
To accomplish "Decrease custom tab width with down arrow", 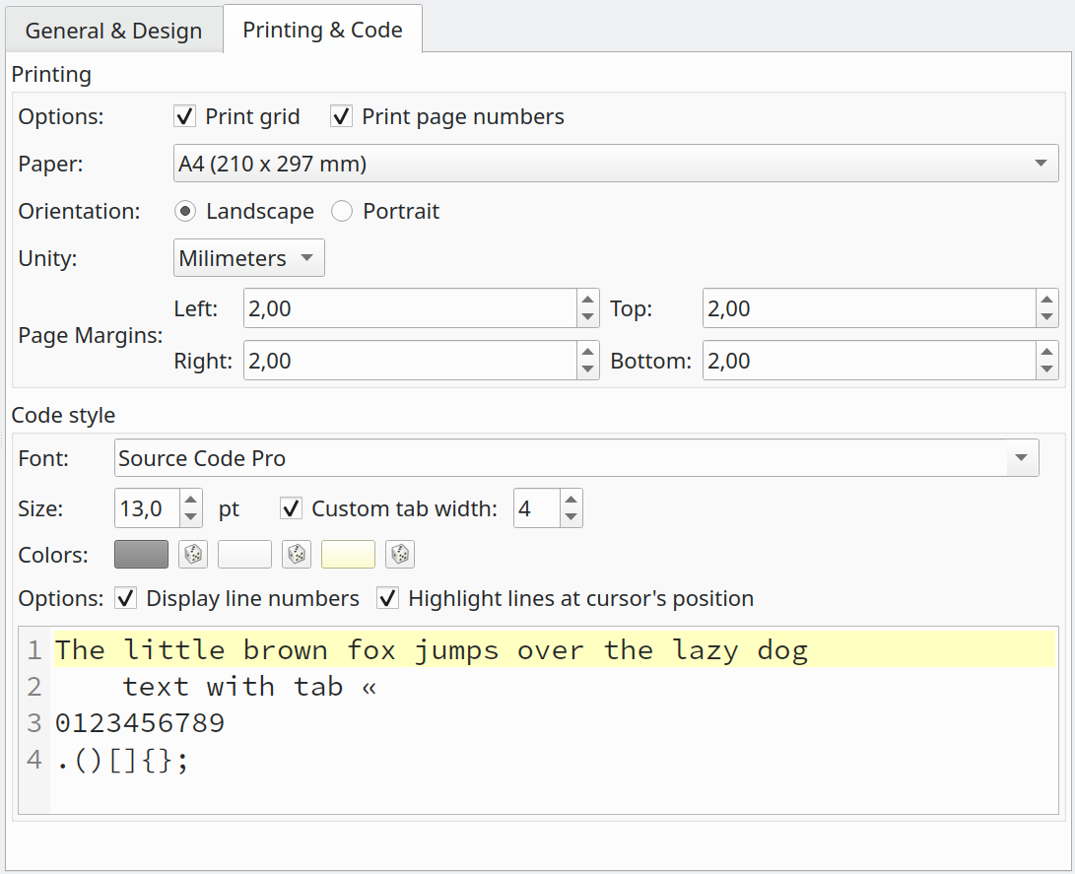I will click(571, 517).
